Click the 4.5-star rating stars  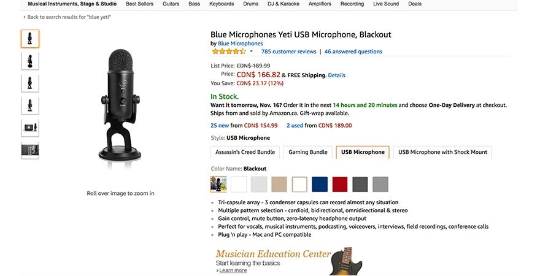pos(228,52)
